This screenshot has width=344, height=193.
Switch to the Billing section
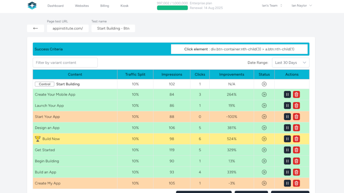(x=104, y=5)
